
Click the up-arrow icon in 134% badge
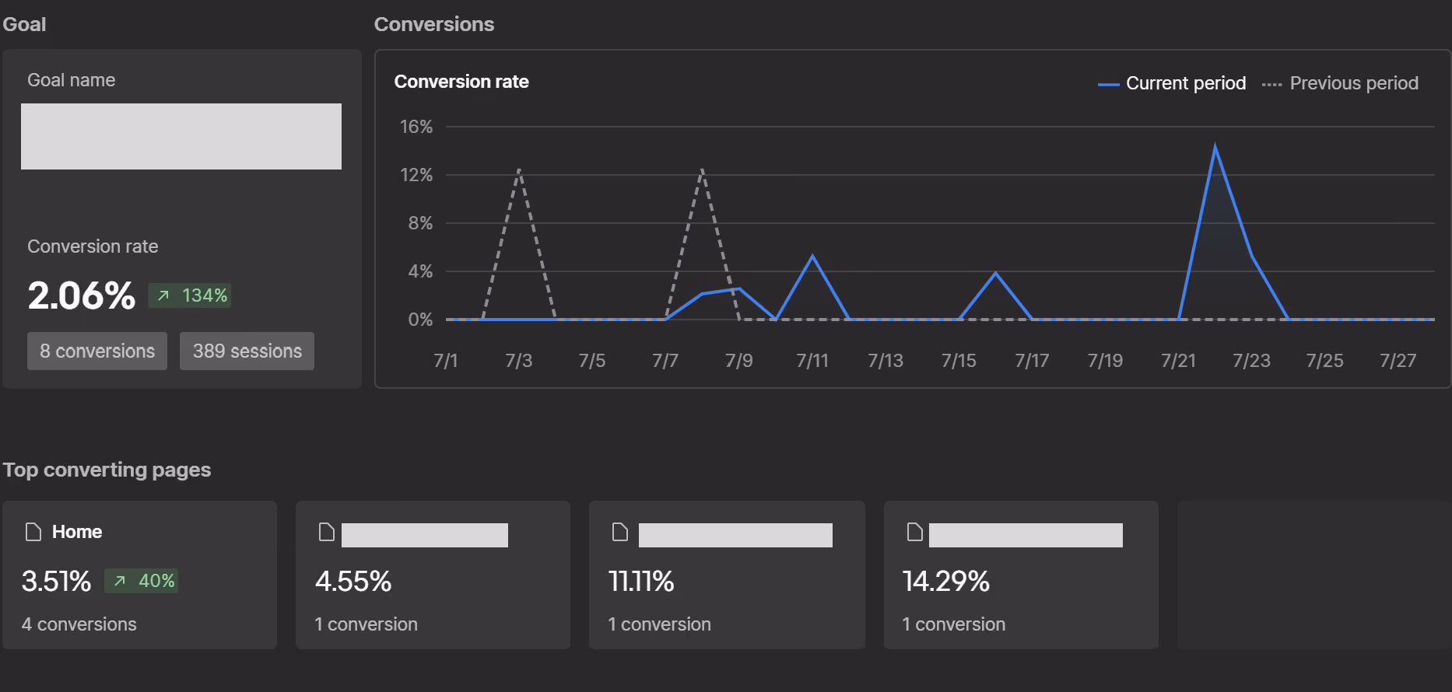tap(163, 295)
